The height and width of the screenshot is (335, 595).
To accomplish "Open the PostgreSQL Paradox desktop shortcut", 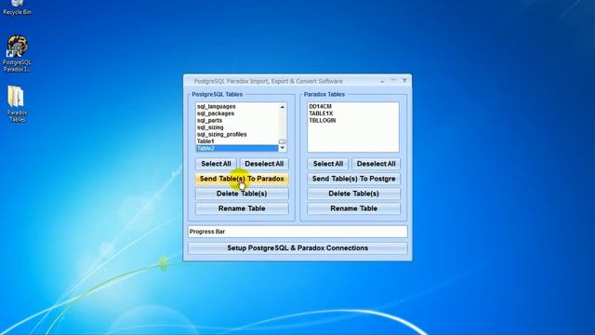I will click(17, 53).
